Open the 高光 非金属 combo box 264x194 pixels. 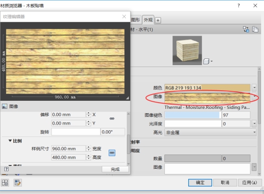211,133
